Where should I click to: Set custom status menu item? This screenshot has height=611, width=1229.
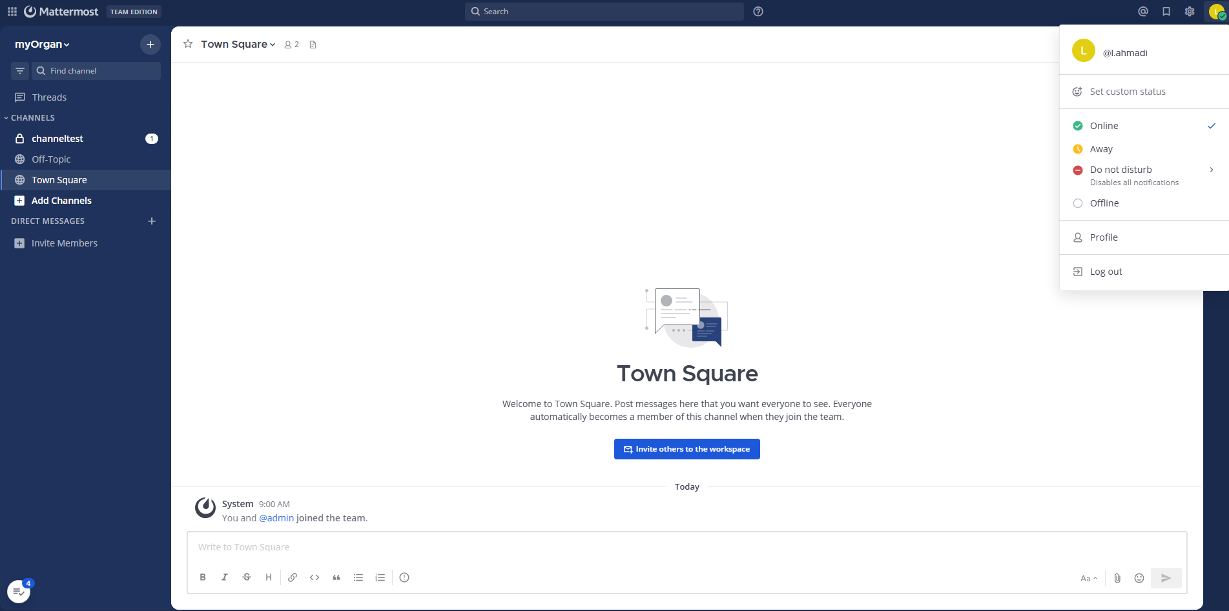(x=1144, y=92)
